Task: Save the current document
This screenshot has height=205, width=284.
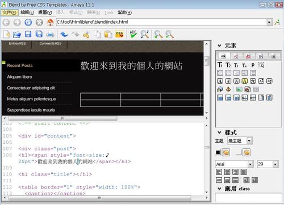Action: pyautogui.click(x=28, y=35)
